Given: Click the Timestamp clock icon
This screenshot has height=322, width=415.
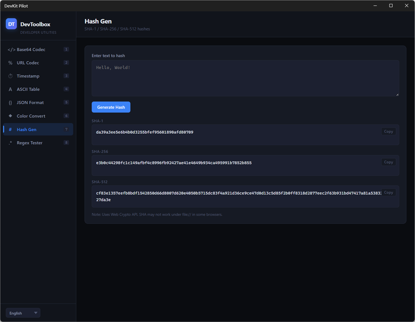Looking at the screenshot, I should pyautogui.click(x=10, y=76).
